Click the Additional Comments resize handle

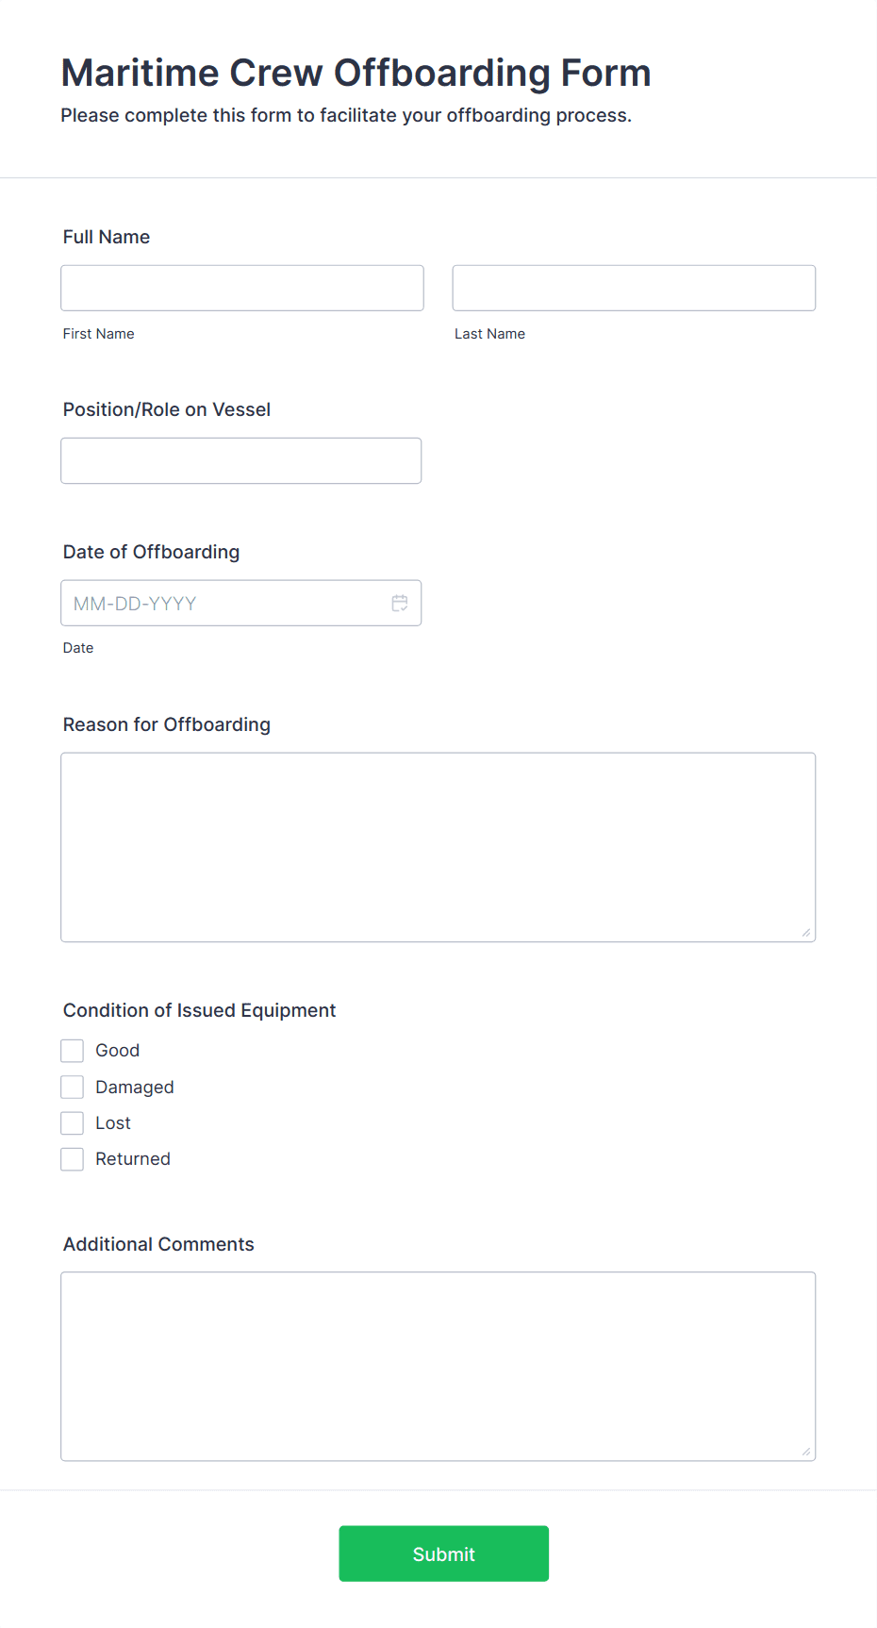[807, 1450]
